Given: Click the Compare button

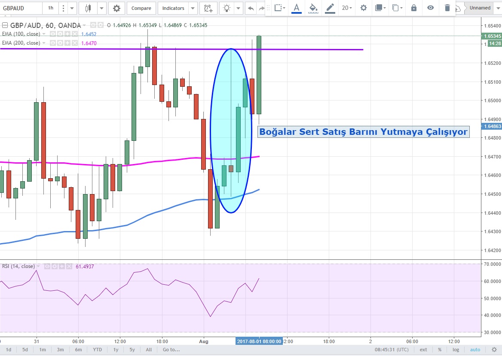Looking at the screenshot, I should point(141,8).
